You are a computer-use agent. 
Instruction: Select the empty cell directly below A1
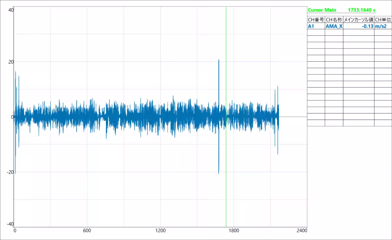tap(316, 32)
